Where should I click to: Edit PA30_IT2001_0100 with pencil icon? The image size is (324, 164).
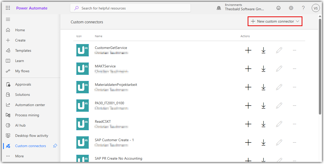pos(279,106)
